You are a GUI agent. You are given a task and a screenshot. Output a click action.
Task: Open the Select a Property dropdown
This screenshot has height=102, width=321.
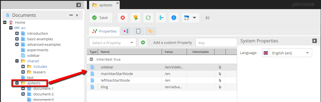point(112,43)
